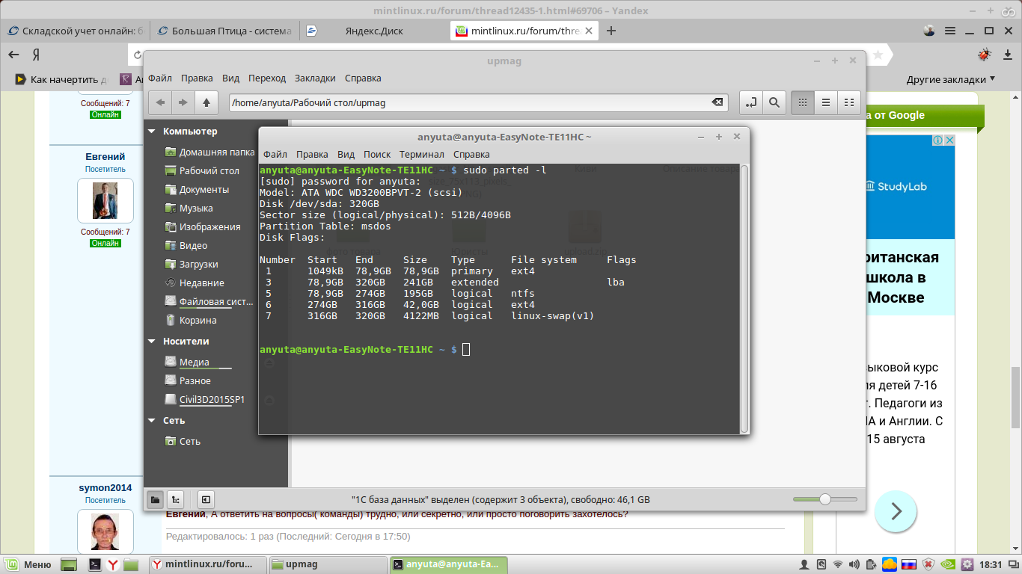The width and height of the screenshot is (1022, 574).
Task: Switch to list view in file manager
Action: coord(826,102)
